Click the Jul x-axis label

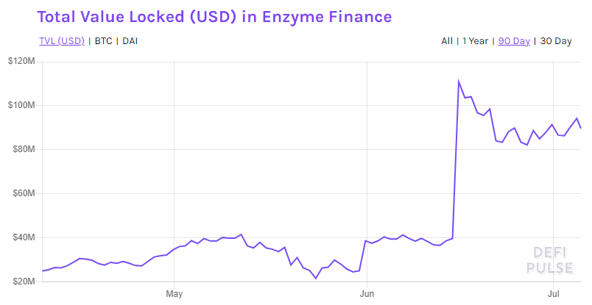[x=557, y=294]
